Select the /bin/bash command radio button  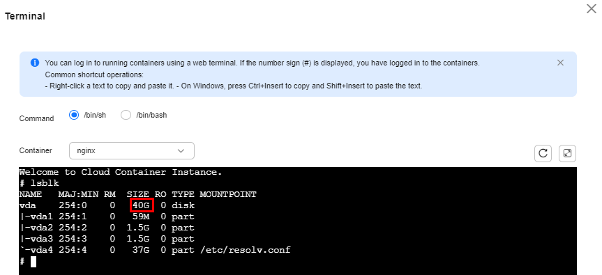[126, 115]
